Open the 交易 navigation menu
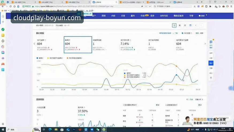Image resolution: width=234 pixels, height=132 pixels. click(123, 16)
